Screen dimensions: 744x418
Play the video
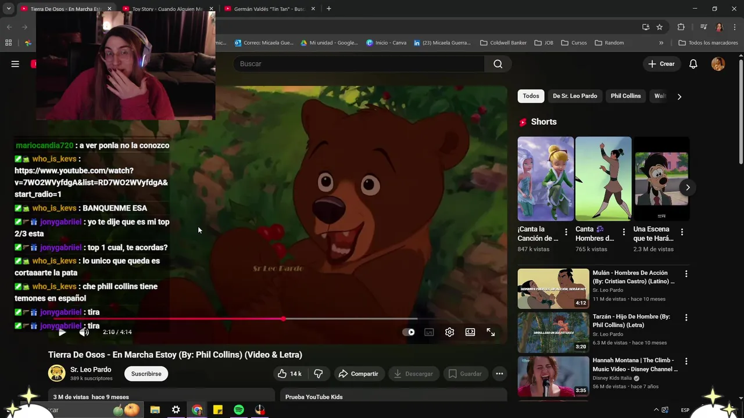coord(62,332)
